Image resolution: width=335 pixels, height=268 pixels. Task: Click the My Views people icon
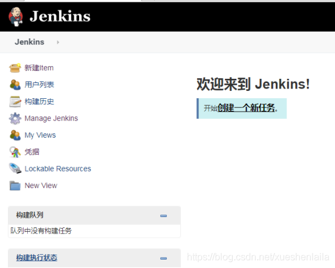15,135
